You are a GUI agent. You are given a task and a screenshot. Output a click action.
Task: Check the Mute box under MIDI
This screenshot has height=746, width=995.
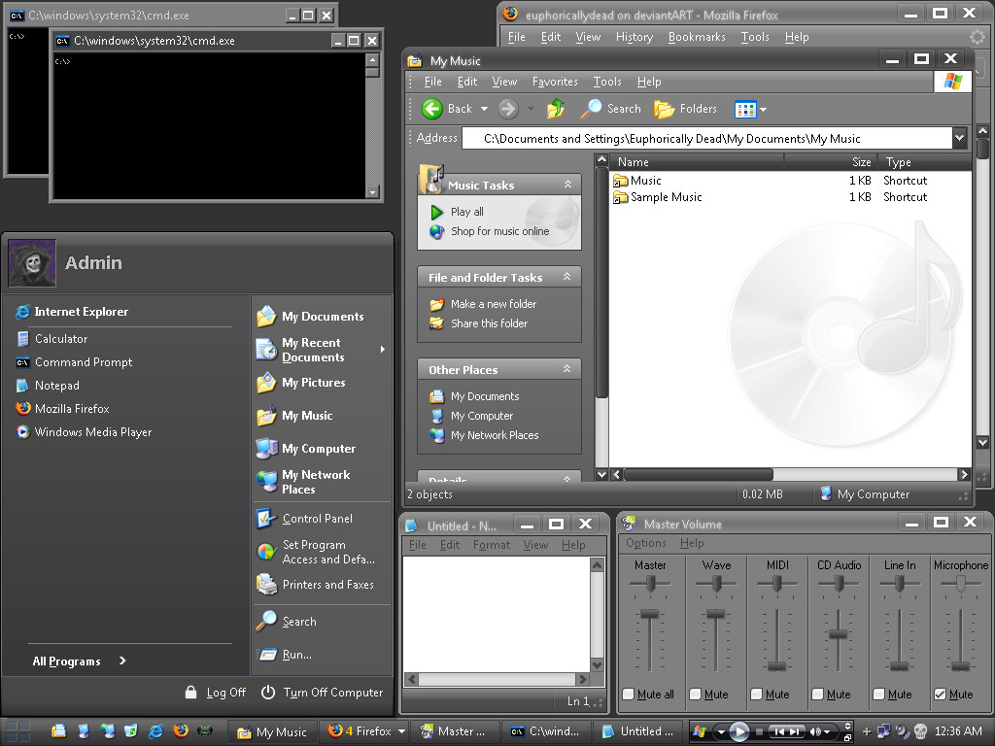(756, 695)
